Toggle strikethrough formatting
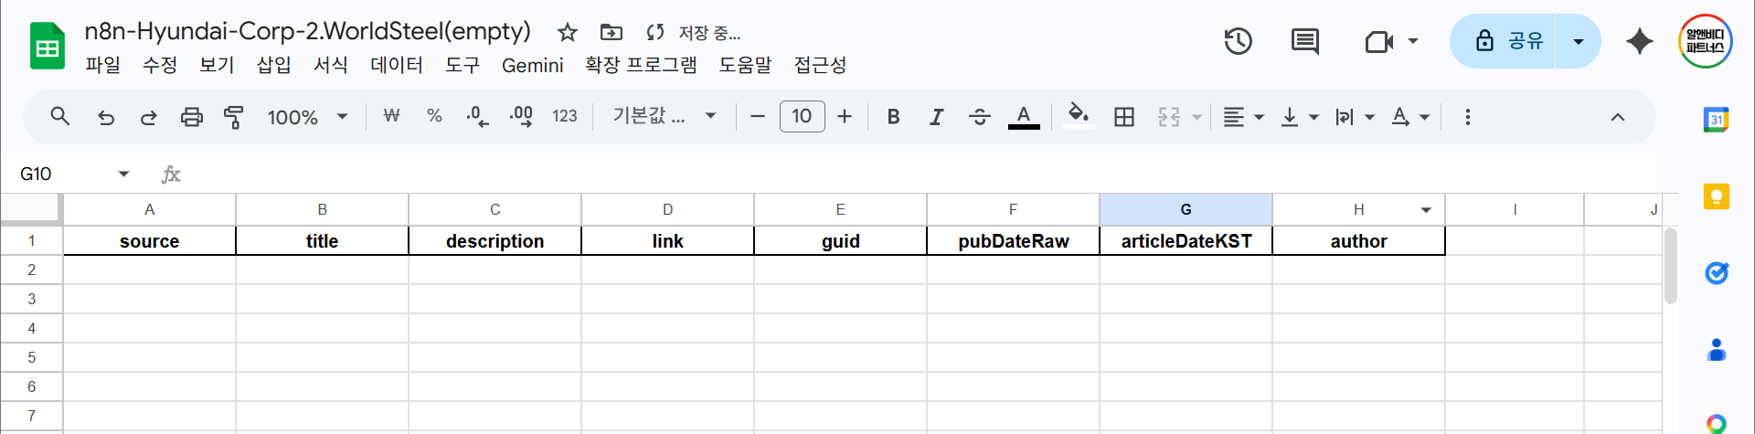The image size is (1755, 434). point(979,116)
